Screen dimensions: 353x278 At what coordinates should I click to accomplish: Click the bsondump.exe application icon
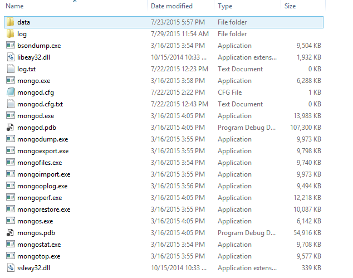pos(11,46)
